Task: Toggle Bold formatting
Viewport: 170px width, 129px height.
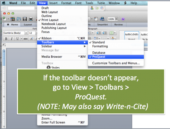Action: pyautogui.click(x=6, y=39)
